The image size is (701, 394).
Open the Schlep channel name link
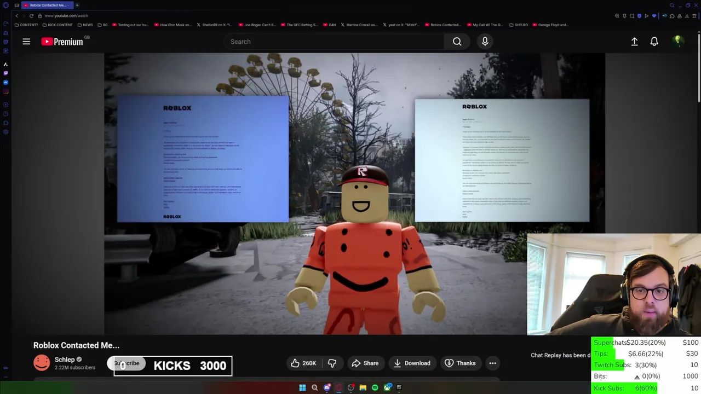tap(65, 360)
